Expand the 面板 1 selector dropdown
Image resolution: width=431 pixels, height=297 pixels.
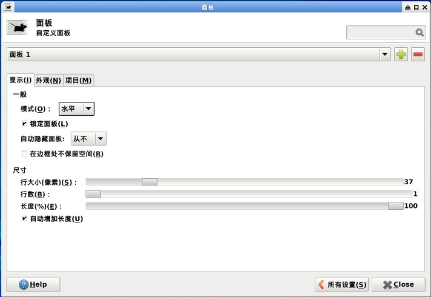(384, 55)
